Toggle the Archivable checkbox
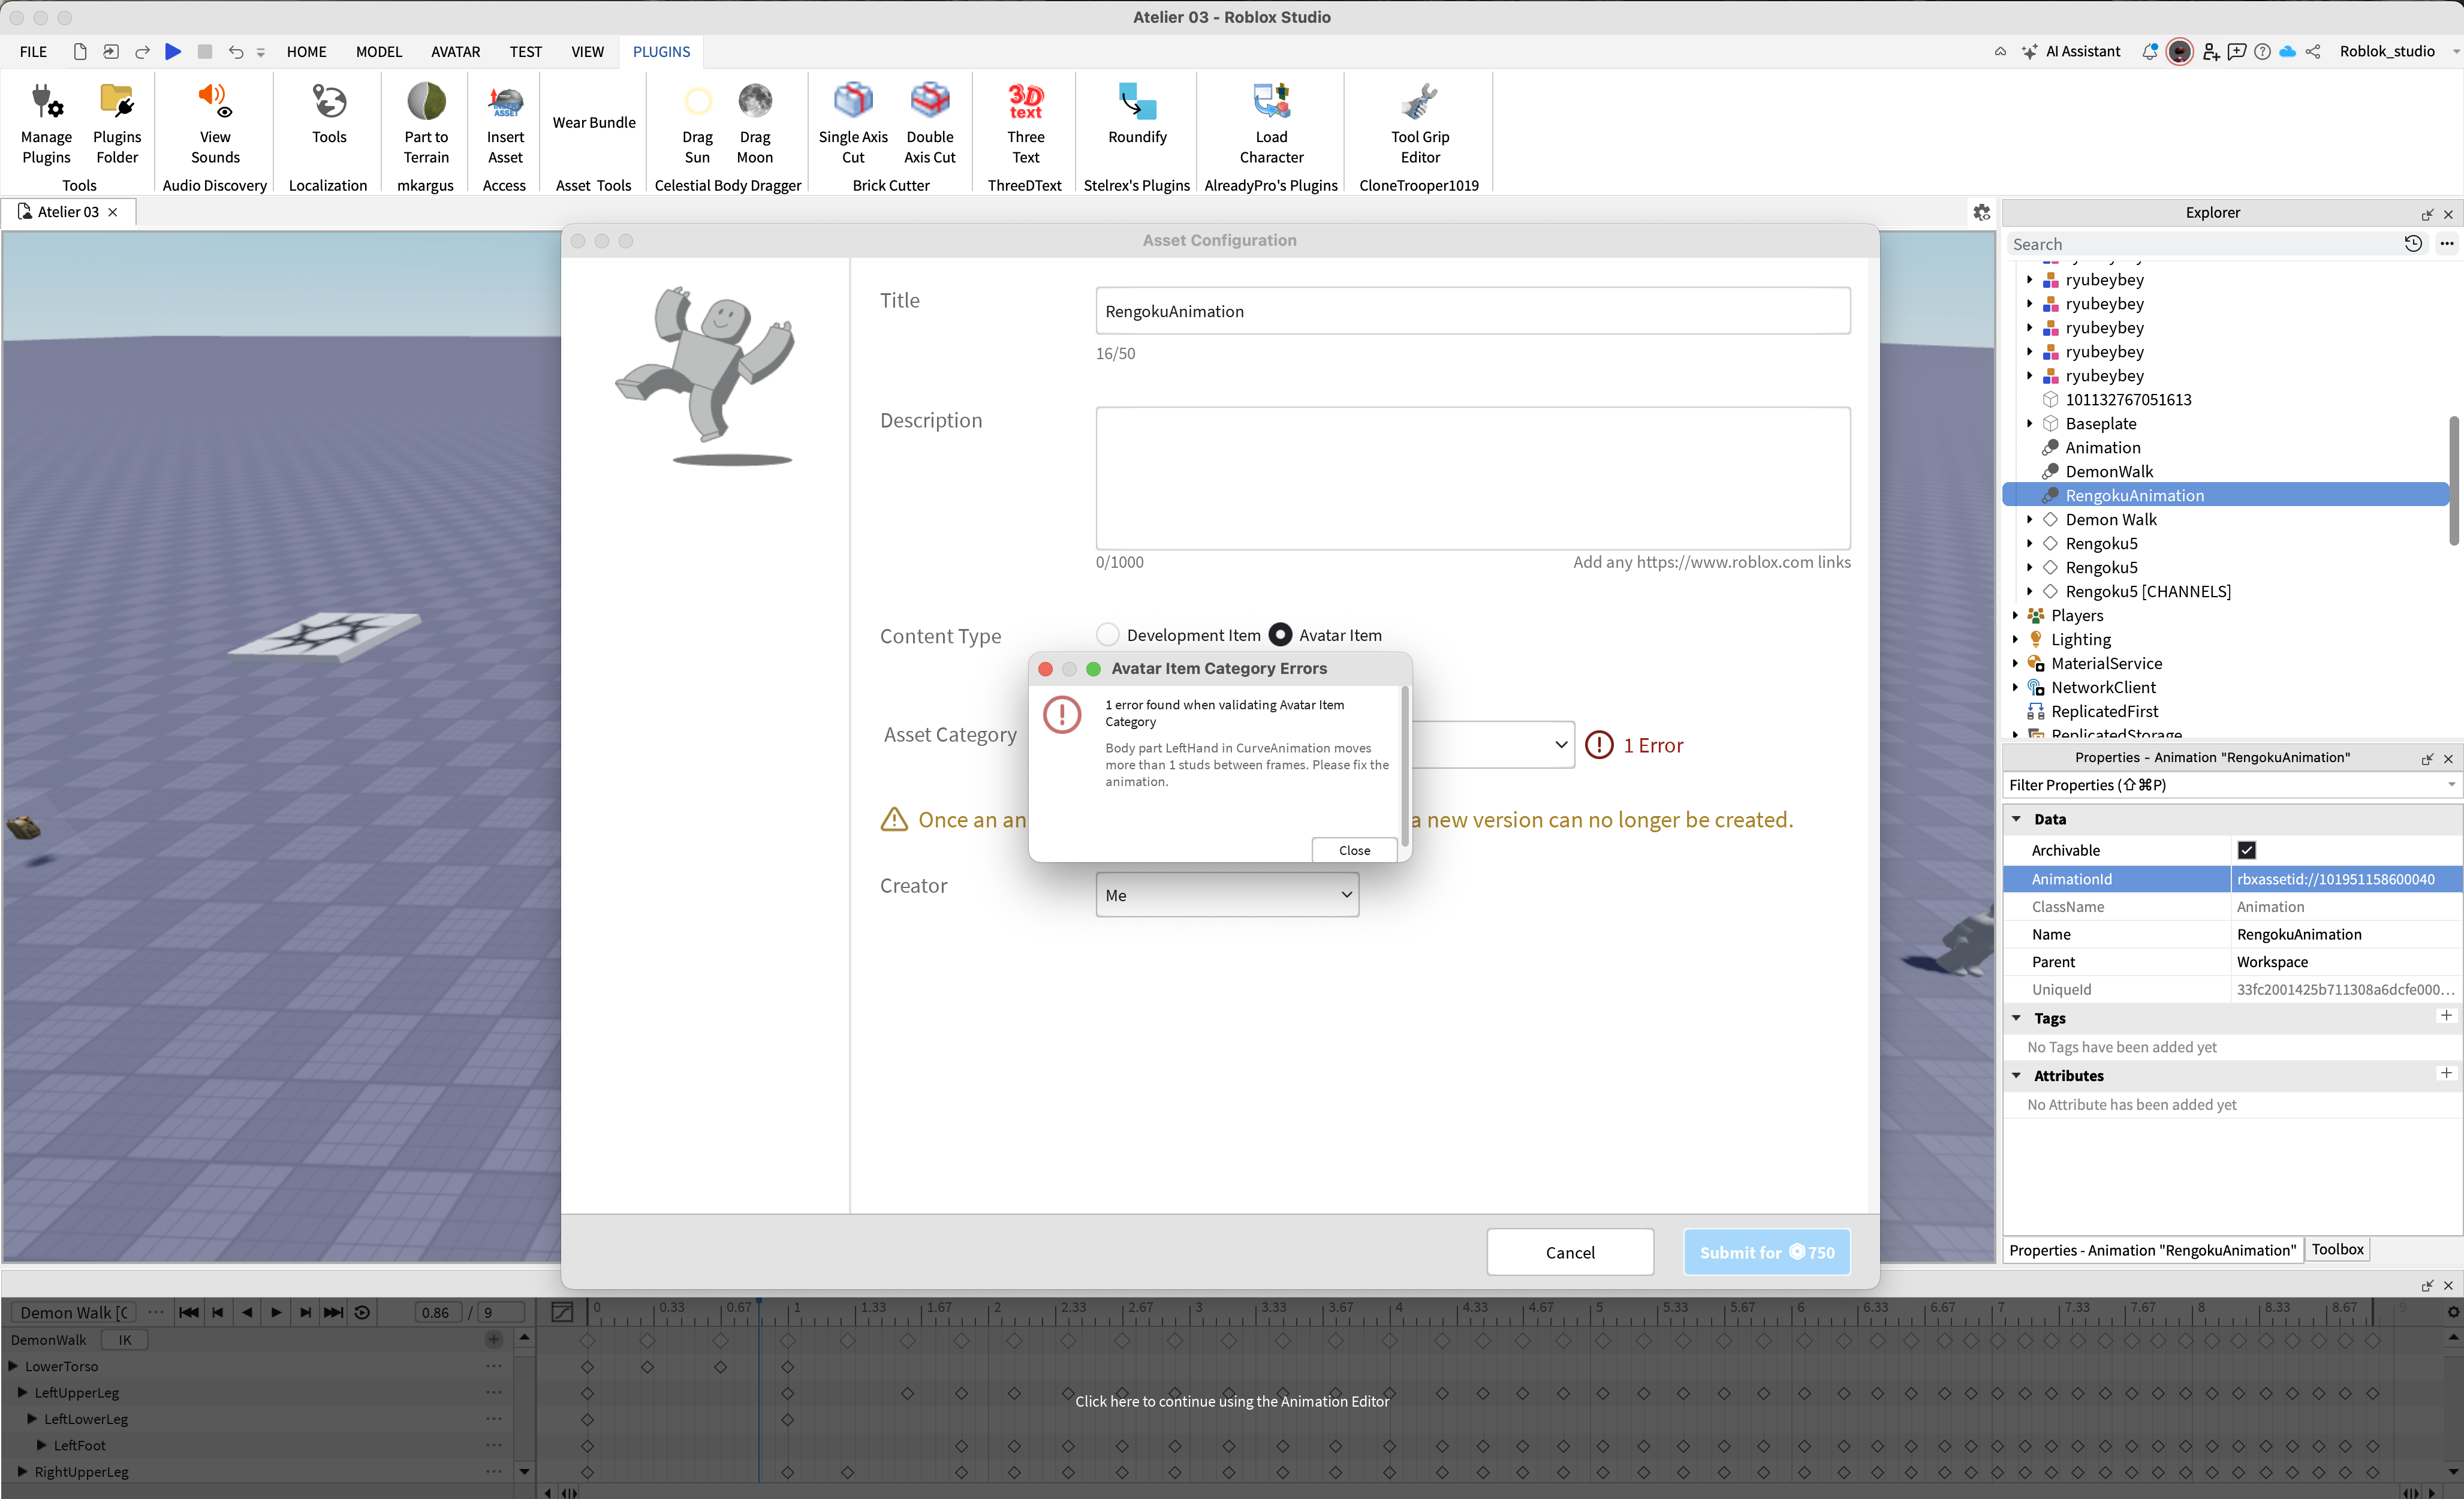Screen dimensions: 2464x1499 click(x=2246, y=850)
